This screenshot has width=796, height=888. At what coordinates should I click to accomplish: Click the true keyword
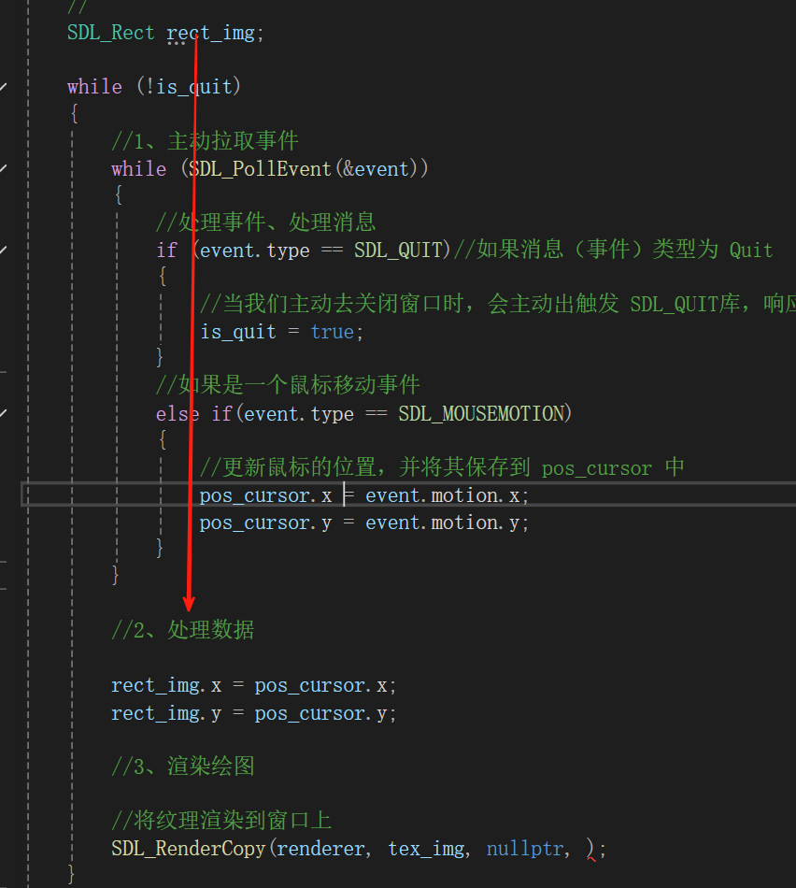333,332
